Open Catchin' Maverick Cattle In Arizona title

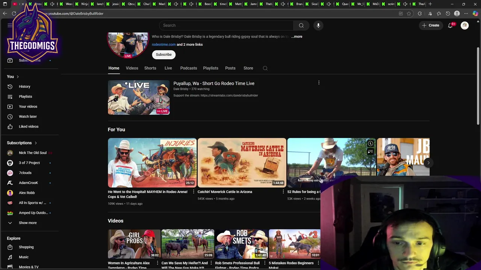(225, 192)
